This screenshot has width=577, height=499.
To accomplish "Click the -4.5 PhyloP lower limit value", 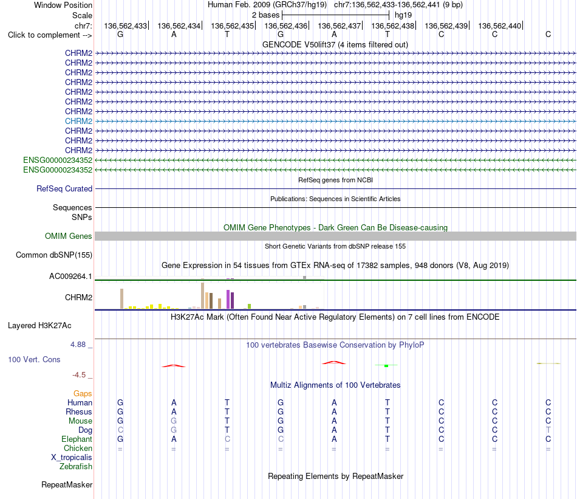I will (79, 375).
